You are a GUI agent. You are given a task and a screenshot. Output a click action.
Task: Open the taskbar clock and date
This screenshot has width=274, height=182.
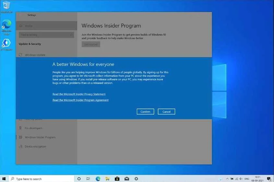(257, 179)
